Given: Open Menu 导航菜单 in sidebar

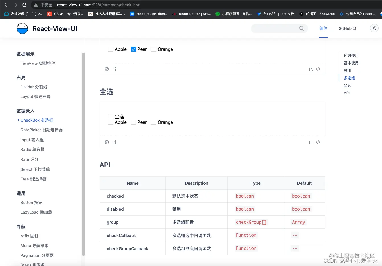Looking at the screenshot, I should [34, 246].
